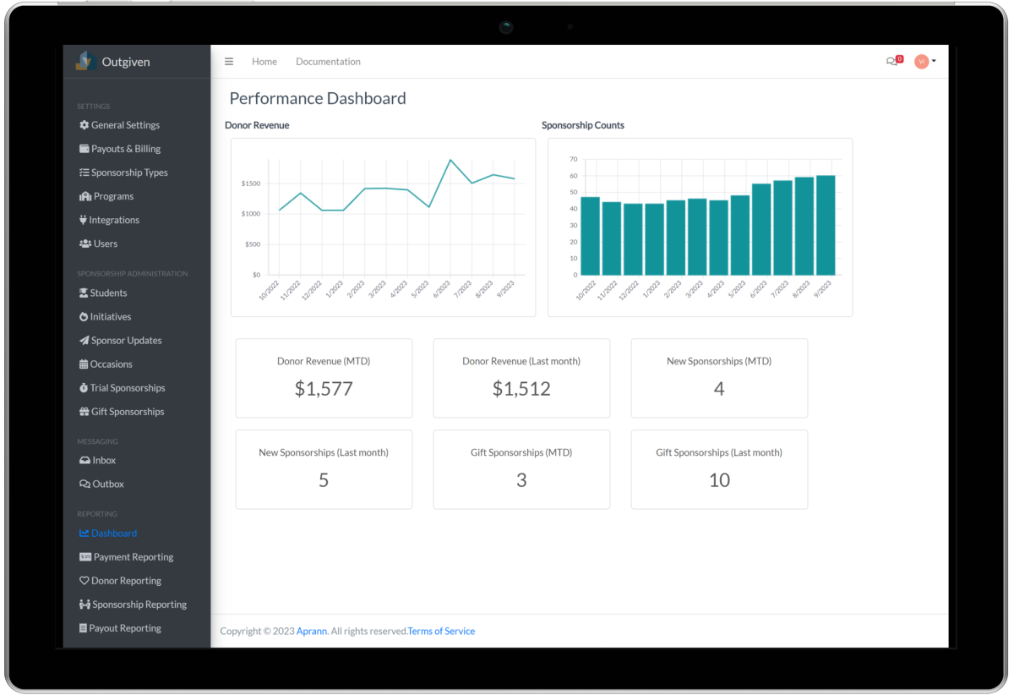Click the Payout Reporting document icon

[83, 628]
